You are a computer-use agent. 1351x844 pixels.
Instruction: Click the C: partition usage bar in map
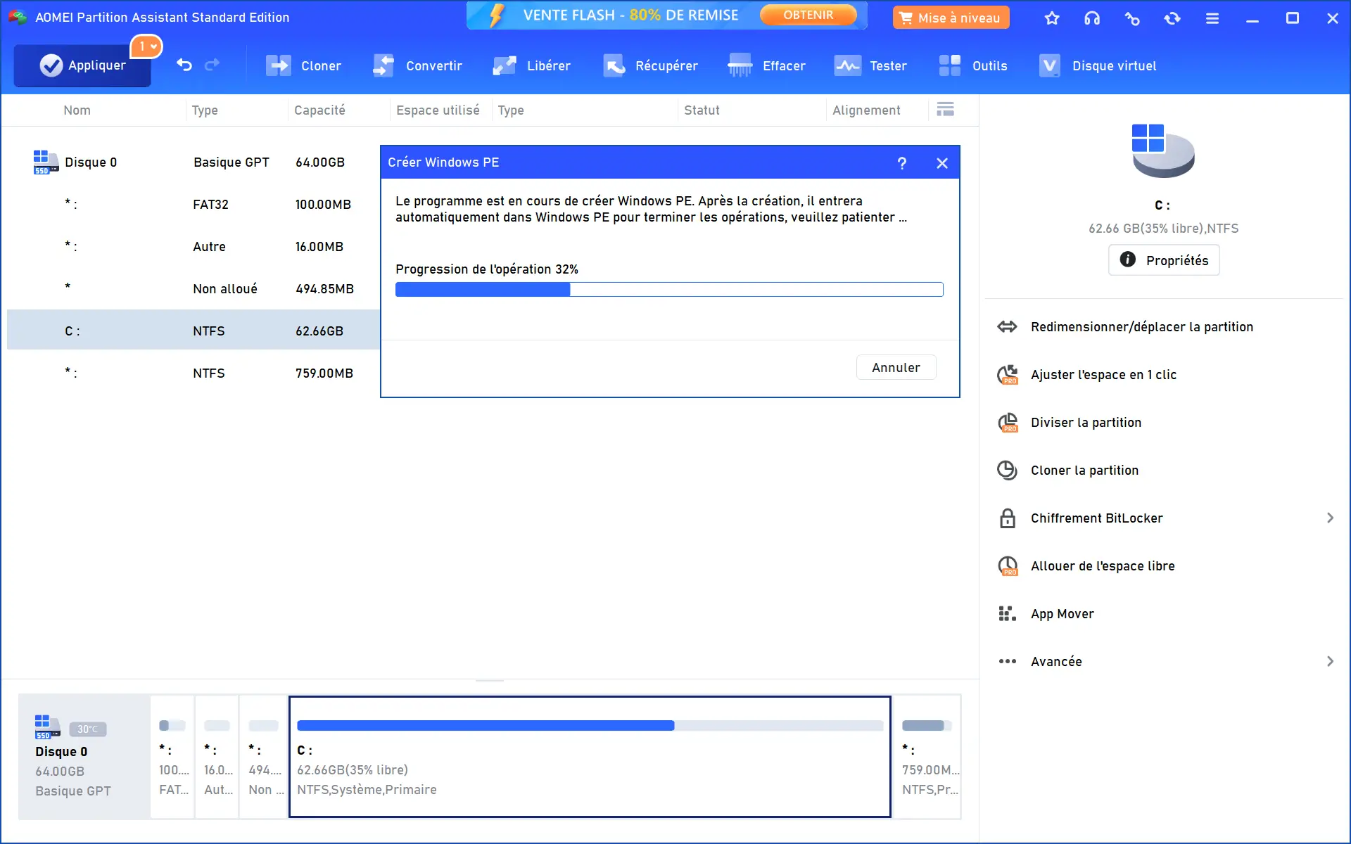tap(590, 726)
